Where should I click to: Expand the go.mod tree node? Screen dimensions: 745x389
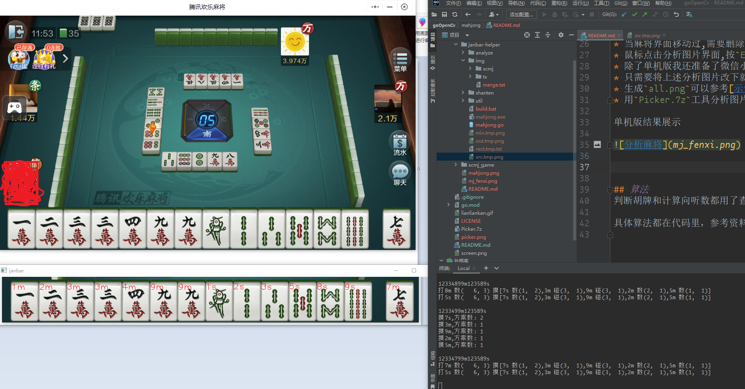coord(449,205)
